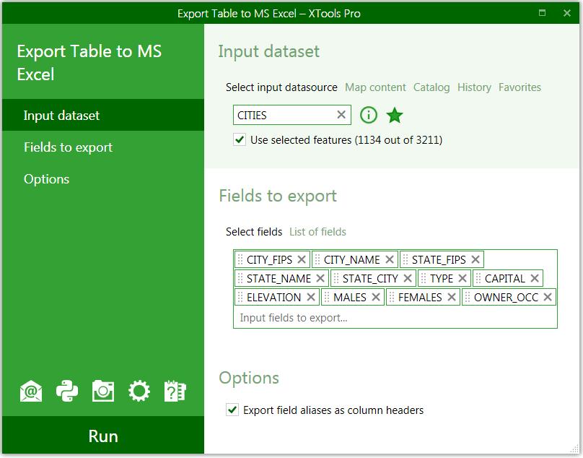
Task: Select Input dataset in sidebar
Action: pyautogui.click(x=103, y=115)
